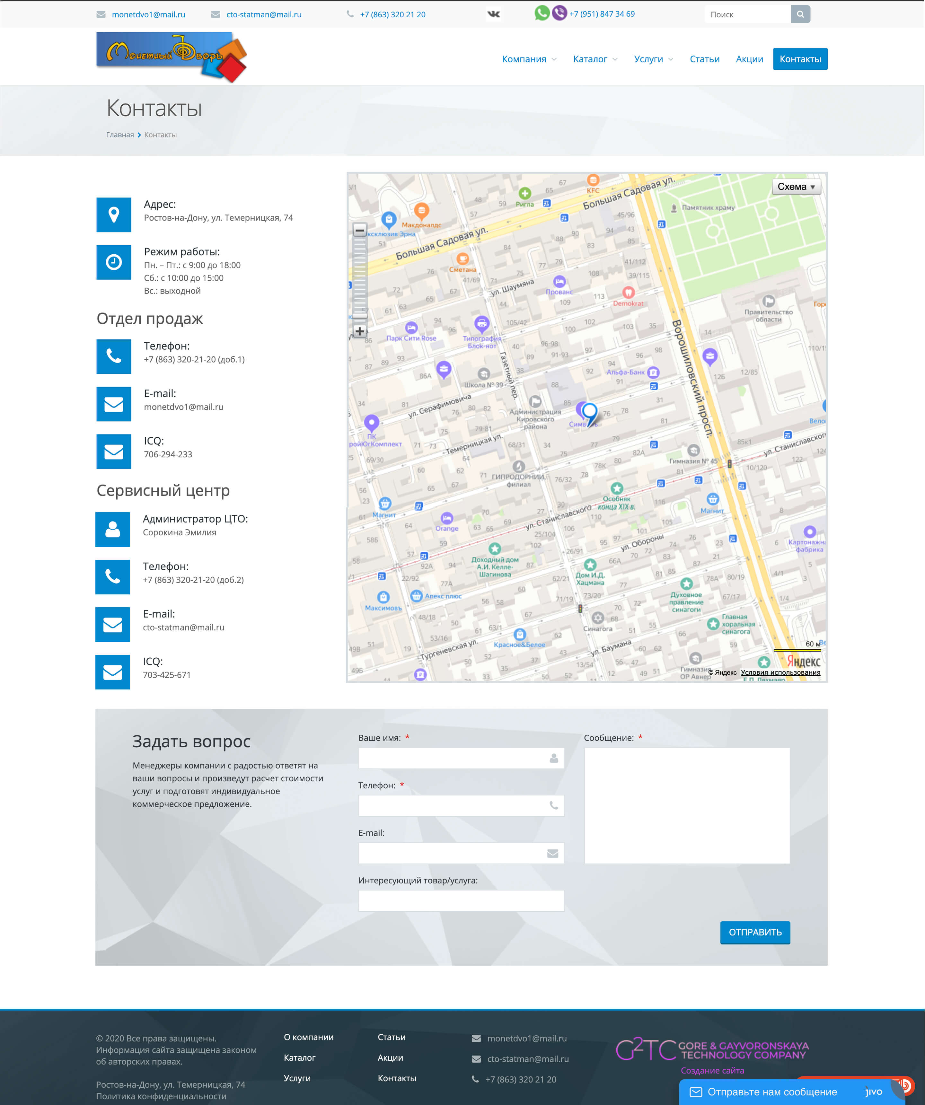Open the Акции menu item
The height and width of the screenshot is (1105, 925).
(x=749, y=59)
